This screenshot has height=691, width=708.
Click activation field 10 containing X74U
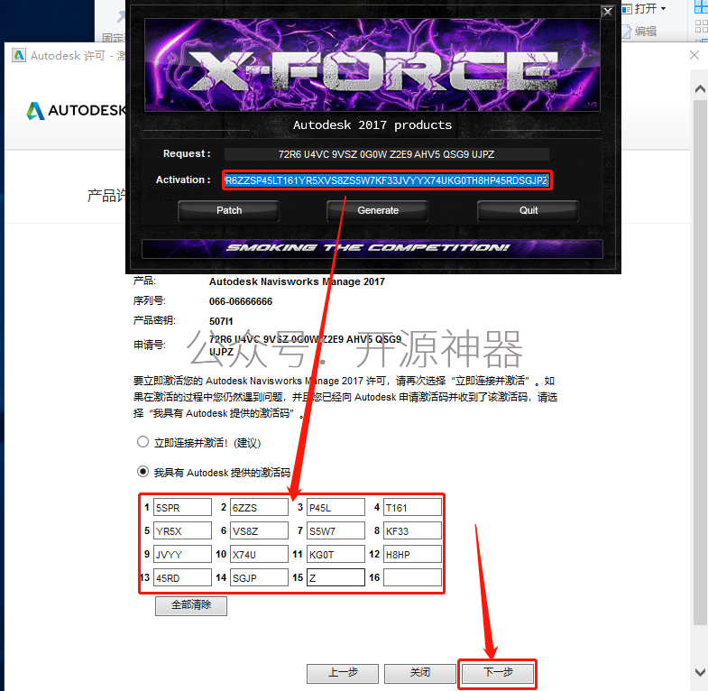pos(259,554)
